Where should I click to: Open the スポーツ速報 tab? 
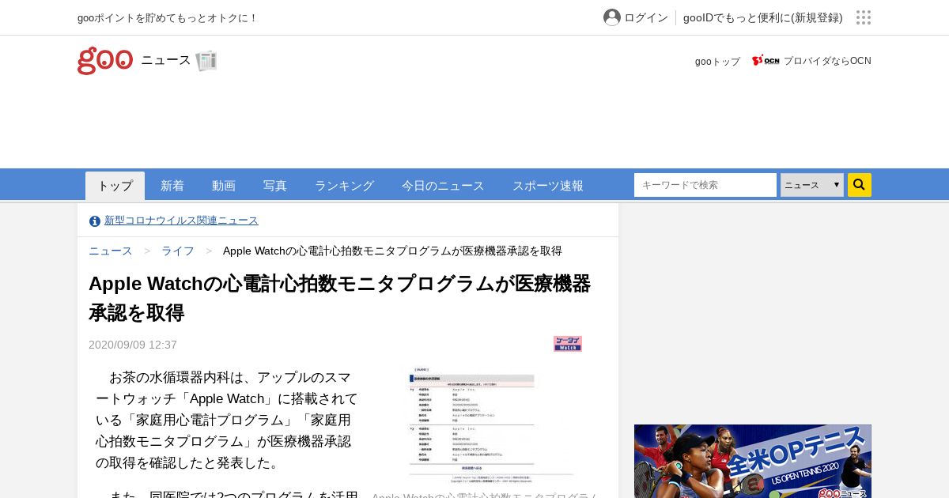pyautogui.click(x=548, y=186)
